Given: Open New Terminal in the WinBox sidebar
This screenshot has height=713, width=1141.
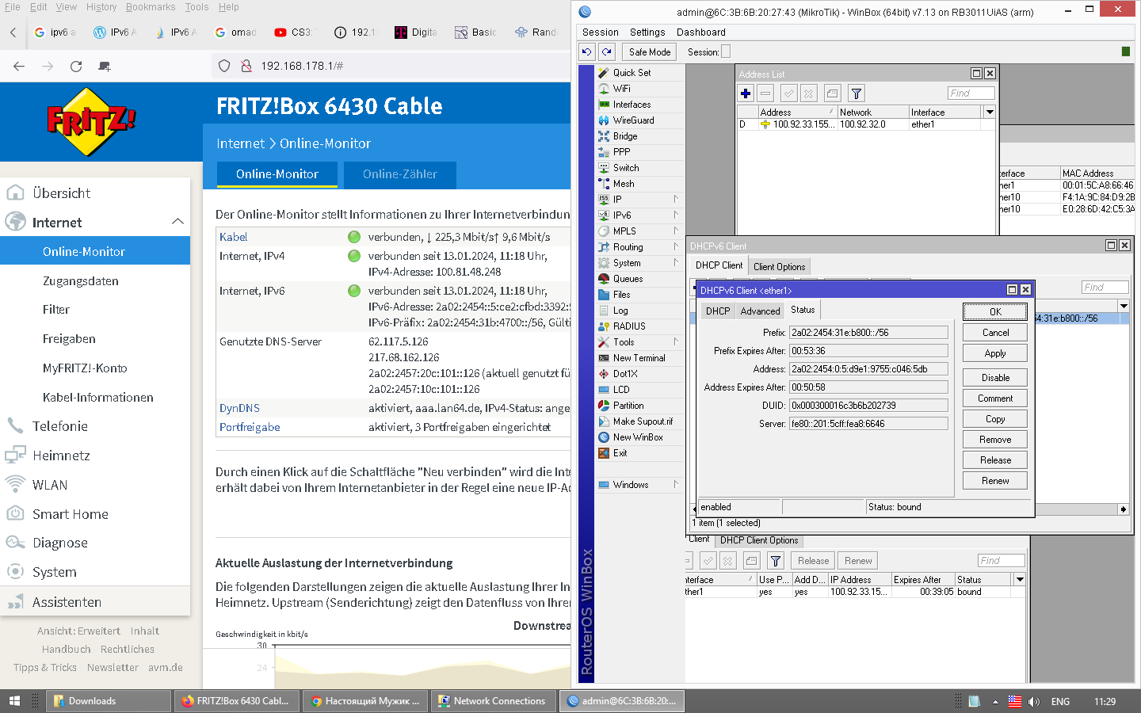Looking at the screenshot, I should pyautogui.click(x=639, y=358).
